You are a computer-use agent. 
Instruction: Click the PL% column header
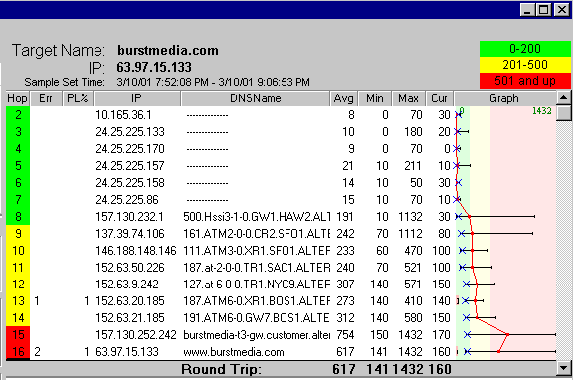tap(78, 98)
